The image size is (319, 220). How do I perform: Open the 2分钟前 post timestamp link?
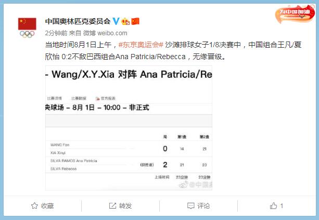pyautogui.click(x=56, y=33)
